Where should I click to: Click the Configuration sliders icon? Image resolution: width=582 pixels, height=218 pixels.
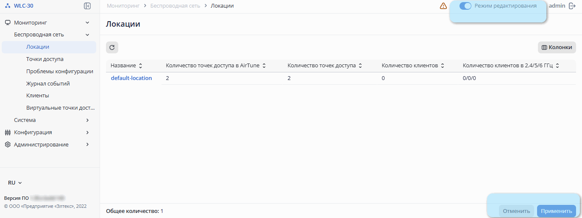coord(8,132)
